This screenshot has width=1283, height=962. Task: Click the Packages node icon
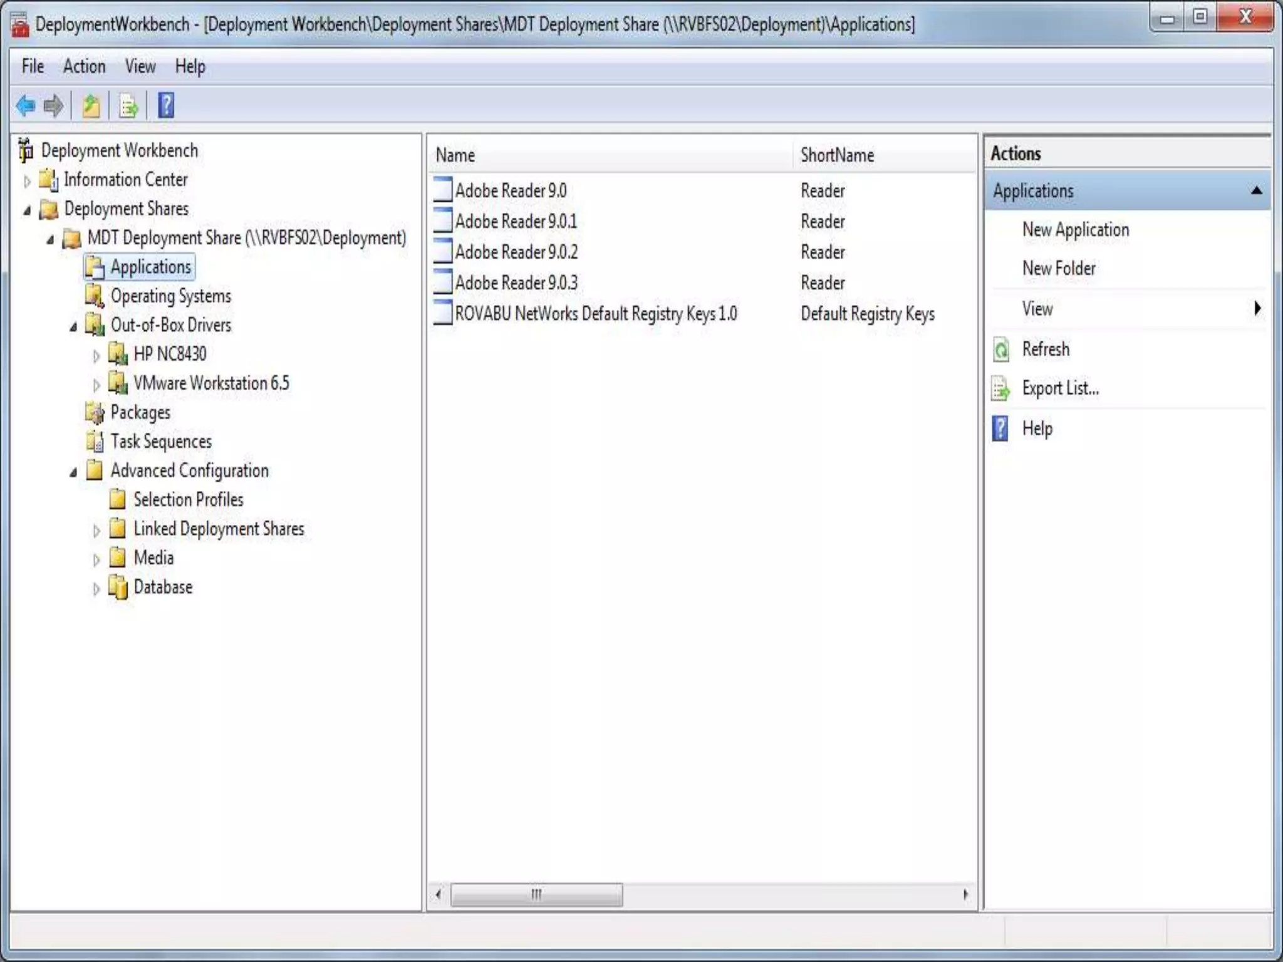click(x=95, y=413)
